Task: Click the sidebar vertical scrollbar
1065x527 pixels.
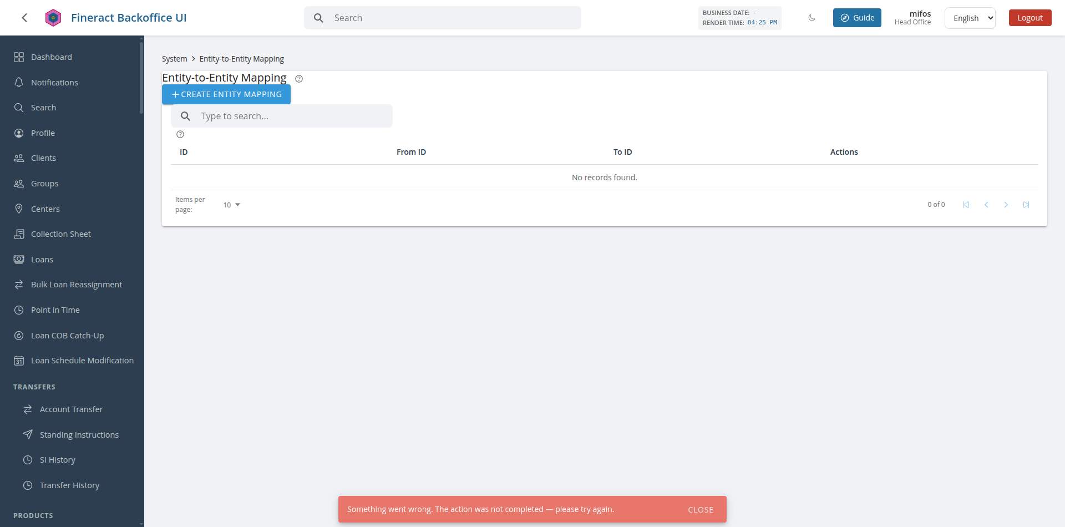Action: pyautogui.click(x=141, y=78)
